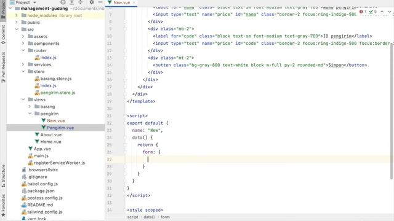Open .gitignore file
394x221 pixels.
38,177
